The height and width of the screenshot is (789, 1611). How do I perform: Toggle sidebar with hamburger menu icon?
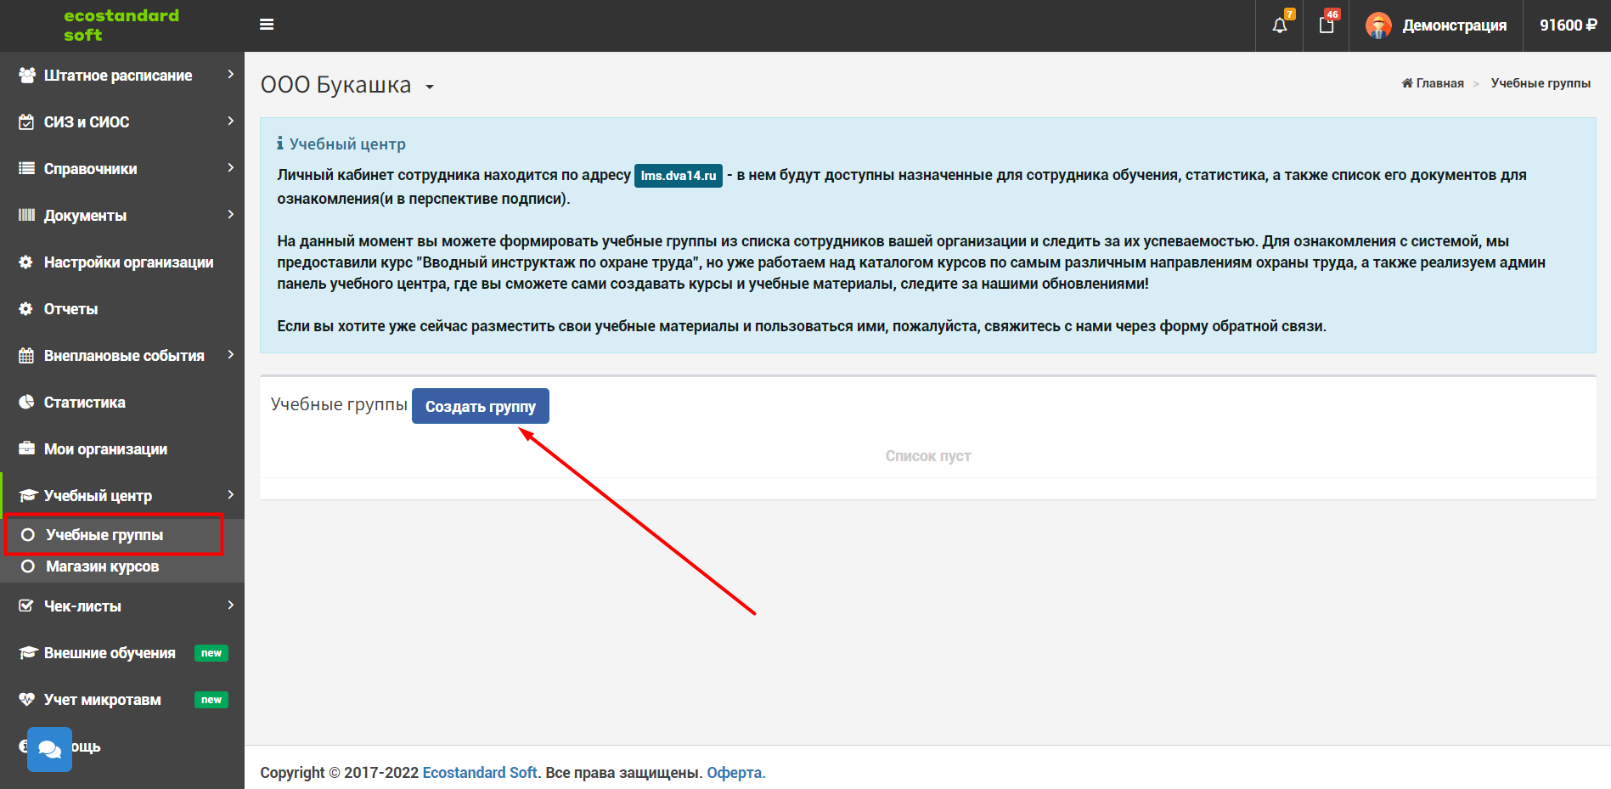click(267, 25)
